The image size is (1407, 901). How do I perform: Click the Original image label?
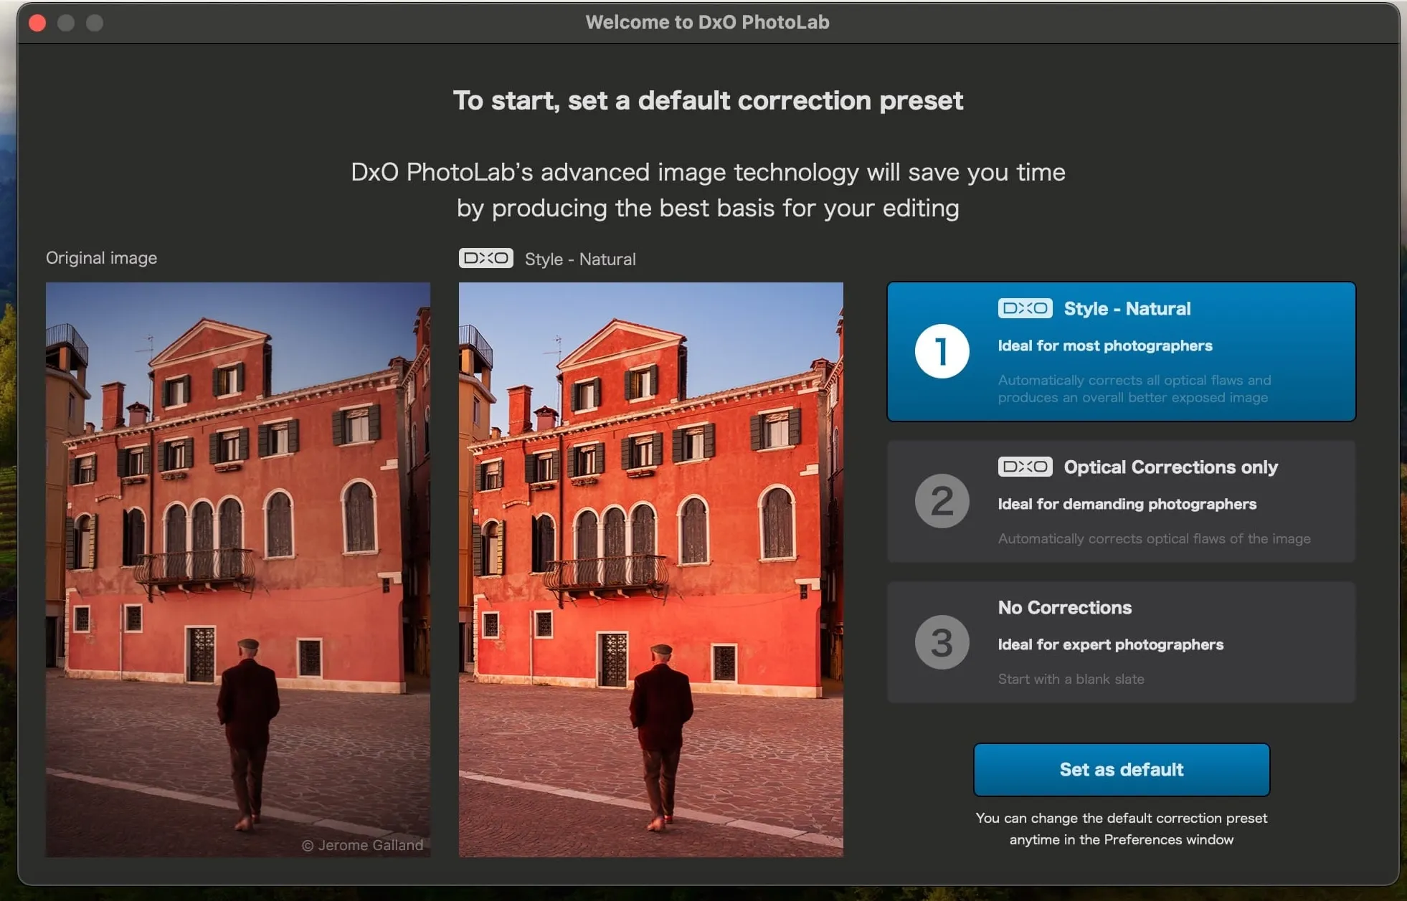tap(101, 257)
